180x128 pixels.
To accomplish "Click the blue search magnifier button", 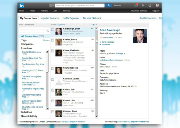I will pos(109,5).
